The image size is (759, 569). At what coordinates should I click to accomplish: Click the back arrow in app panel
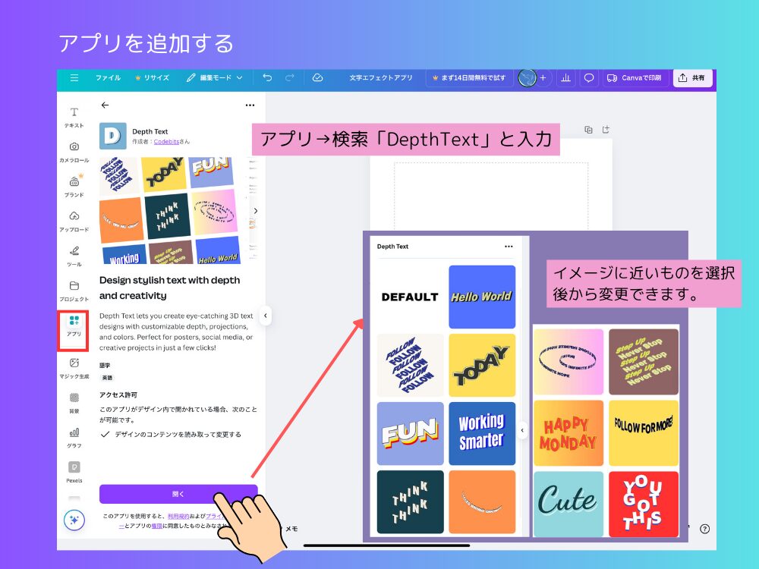pos(106,105)
